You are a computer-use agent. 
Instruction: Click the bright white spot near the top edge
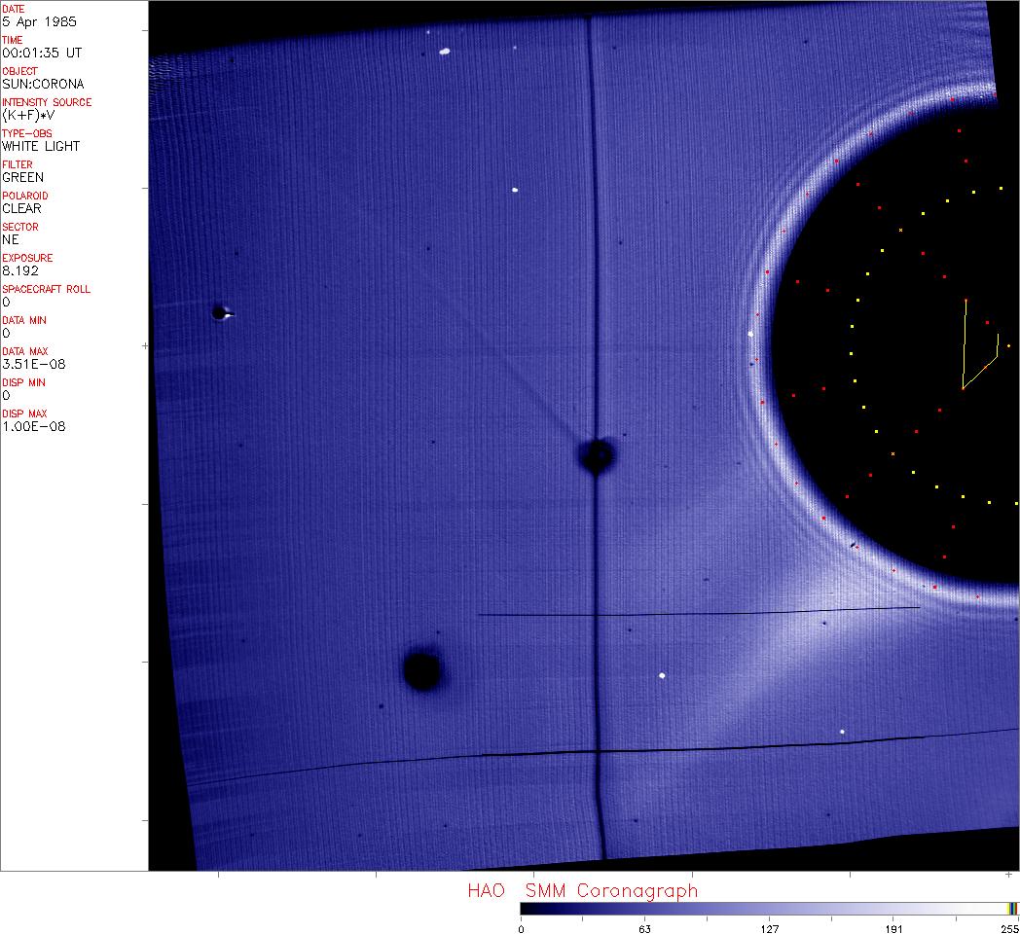(x=445, y=51)
